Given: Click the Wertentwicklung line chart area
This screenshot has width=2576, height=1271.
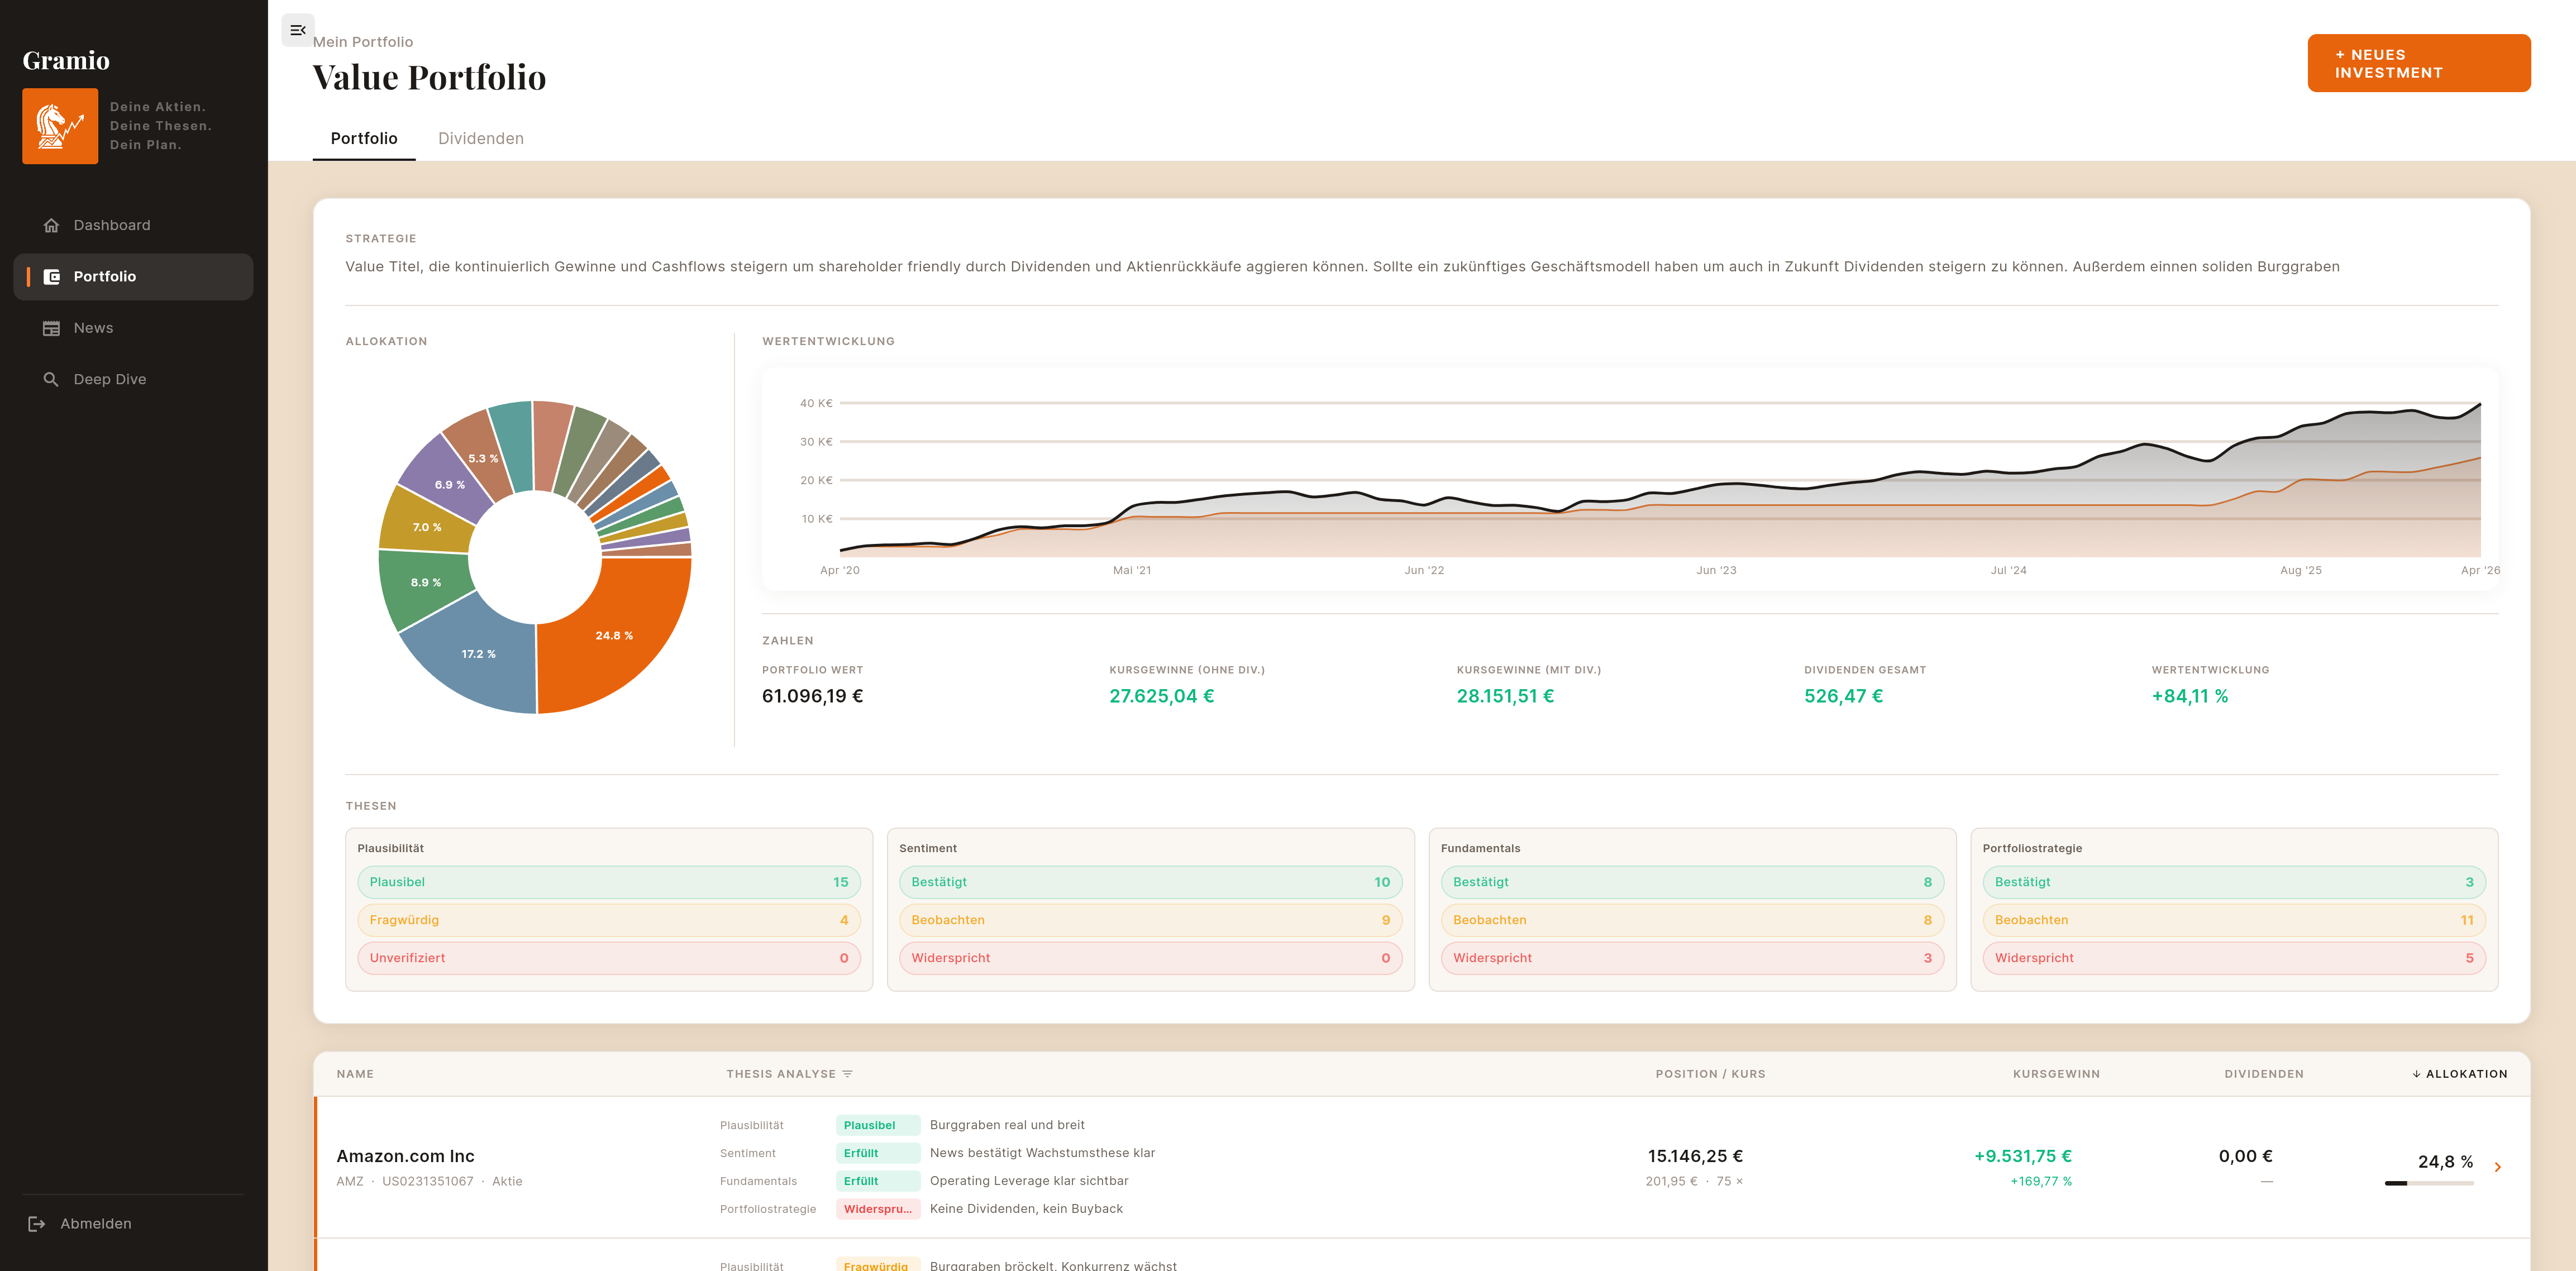Looking at the screenshot, I should click(x=1660, y=479).
